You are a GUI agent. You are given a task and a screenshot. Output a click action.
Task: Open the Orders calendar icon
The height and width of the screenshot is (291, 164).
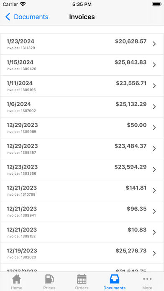click(82, 279)
